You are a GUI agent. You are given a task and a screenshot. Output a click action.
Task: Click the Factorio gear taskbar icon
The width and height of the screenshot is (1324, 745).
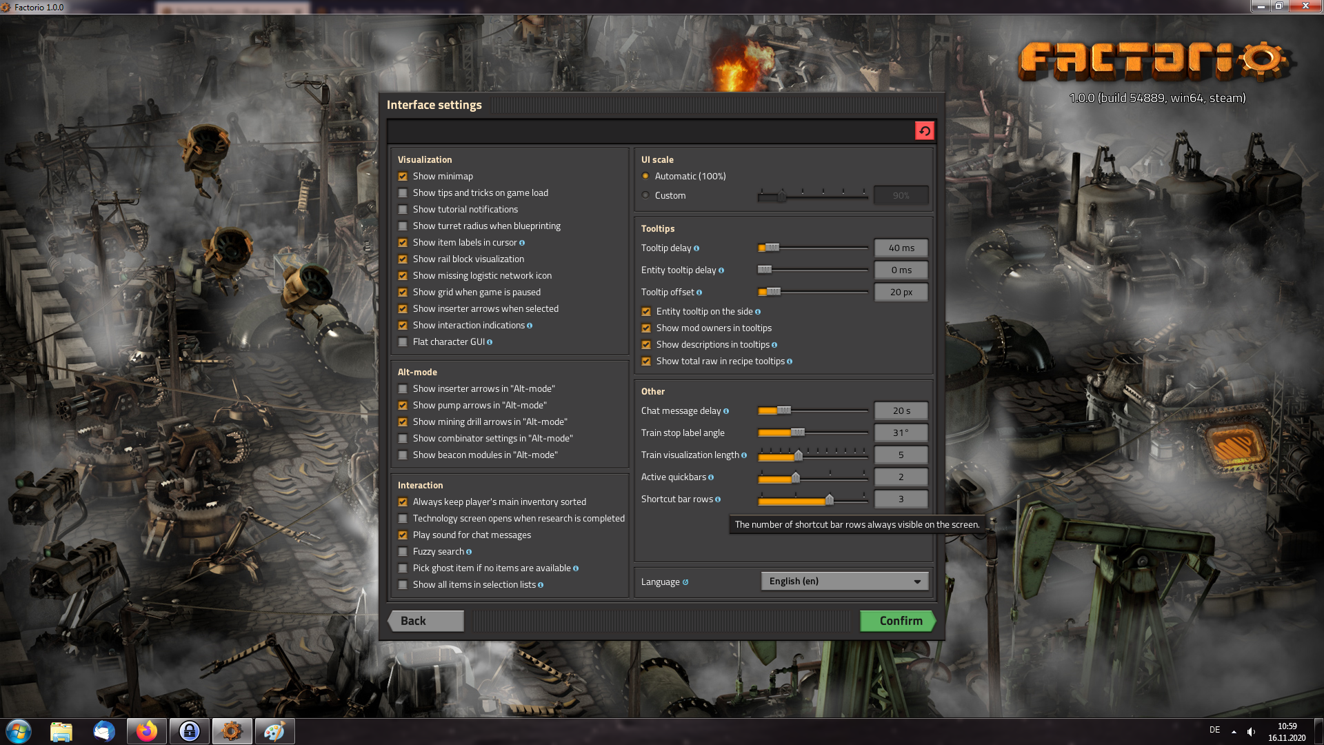pyautogui.click(x=232, y=731)
